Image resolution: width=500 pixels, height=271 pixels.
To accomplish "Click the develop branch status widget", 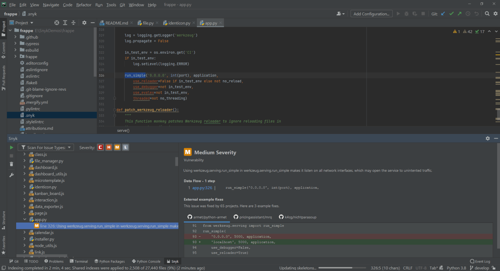I will click(479, 268).
